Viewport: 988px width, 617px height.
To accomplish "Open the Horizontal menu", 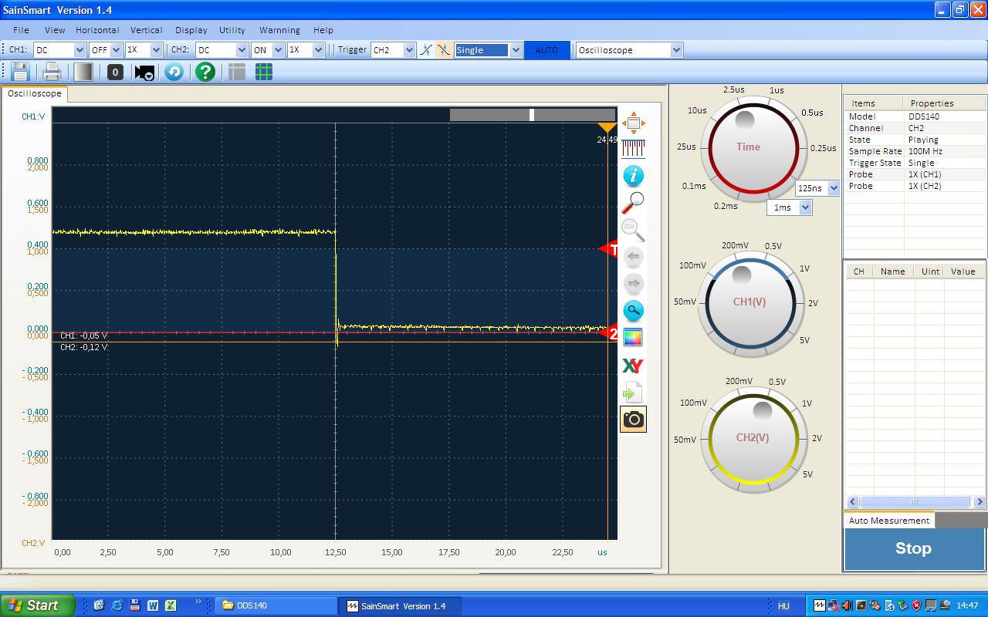I will 97,30.
